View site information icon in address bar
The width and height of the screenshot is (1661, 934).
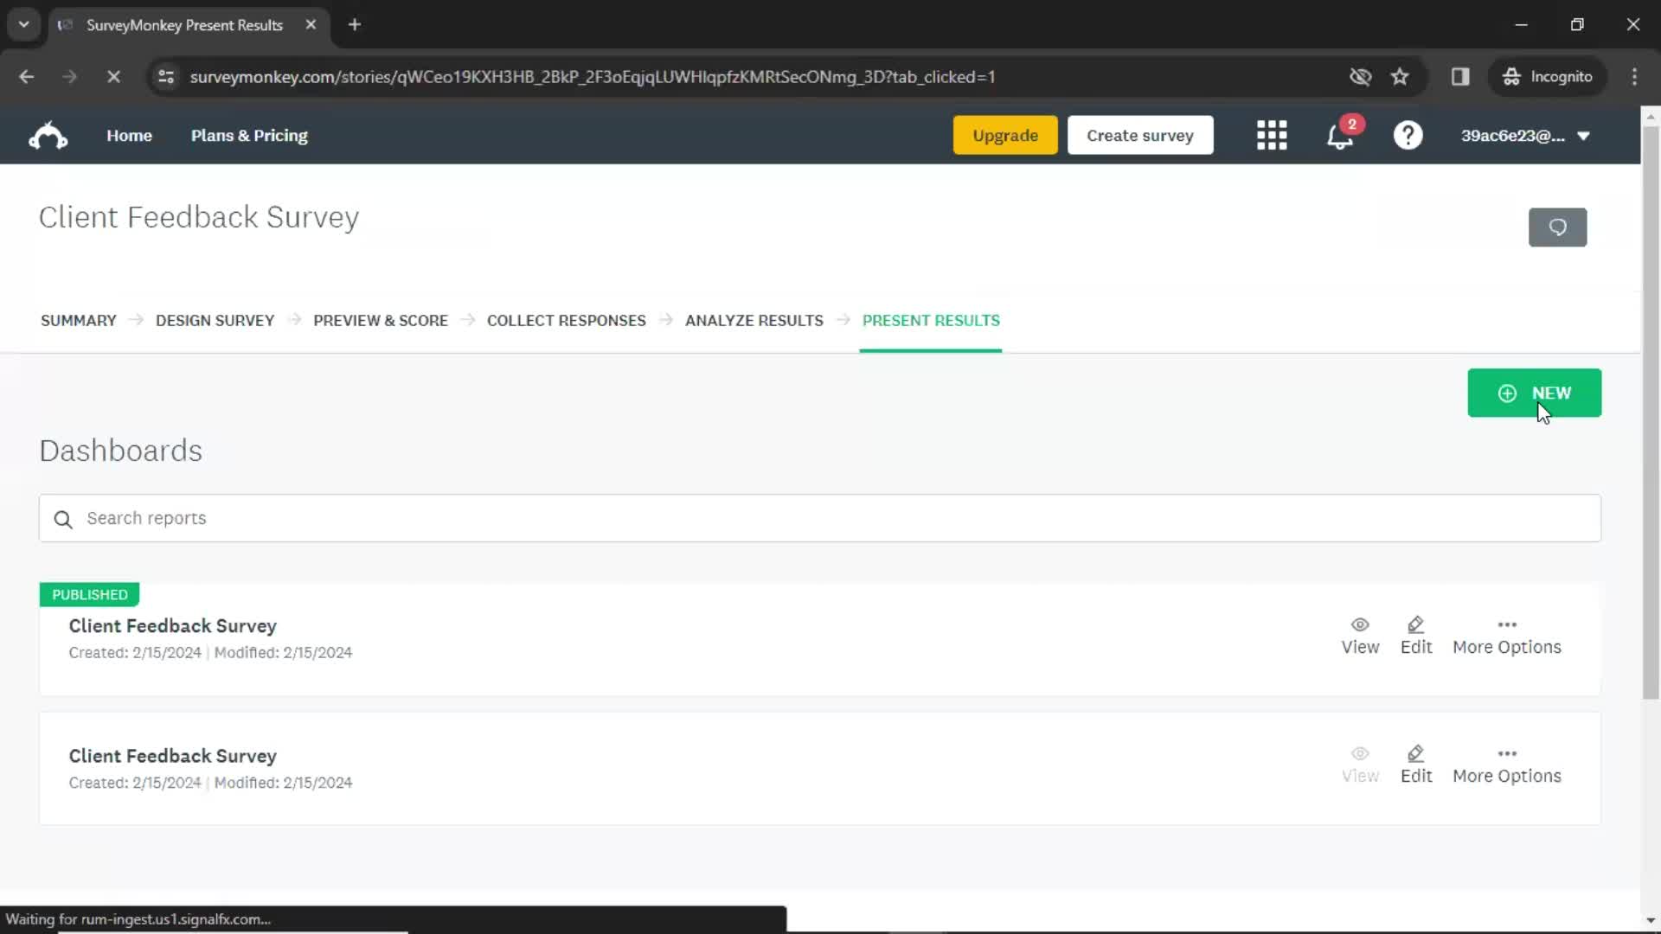[x=166, y=77]
